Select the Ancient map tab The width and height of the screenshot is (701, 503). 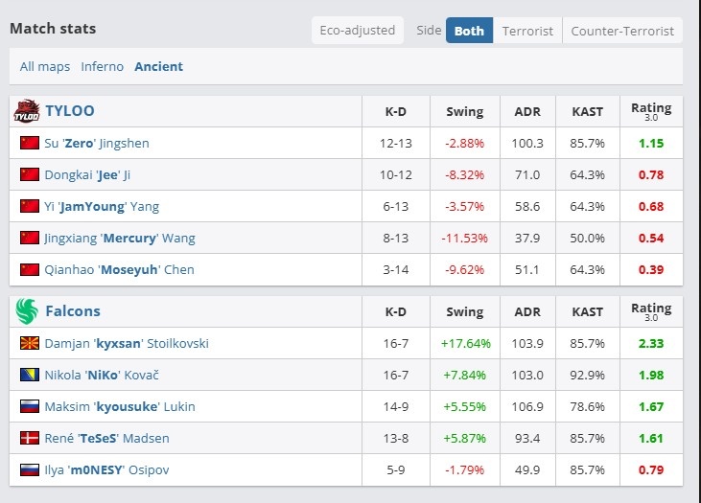(x=158, y=66)
